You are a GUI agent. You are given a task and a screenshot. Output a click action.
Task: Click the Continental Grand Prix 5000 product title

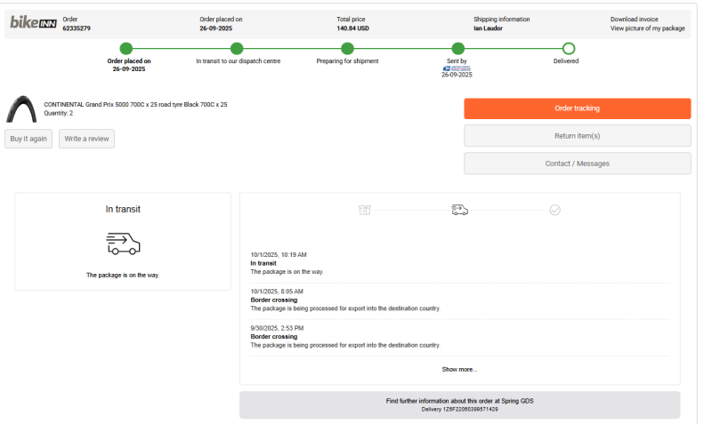pyautogui.click(x=135, y=104)
